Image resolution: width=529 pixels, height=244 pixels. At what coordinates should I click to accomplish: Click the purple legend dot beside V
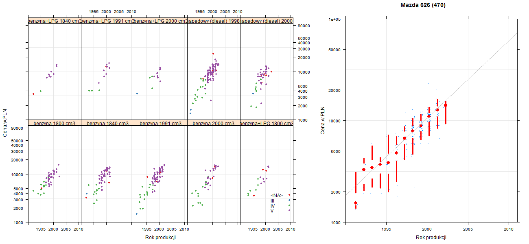pyautogui.click(x=289, y=210)
